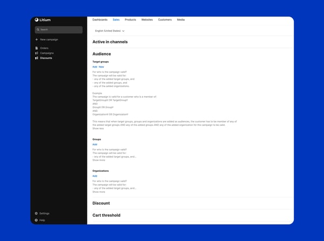Viewport: 324px width, 241px height.
Task: Focus the sidebar Search field
Action: 59,30
